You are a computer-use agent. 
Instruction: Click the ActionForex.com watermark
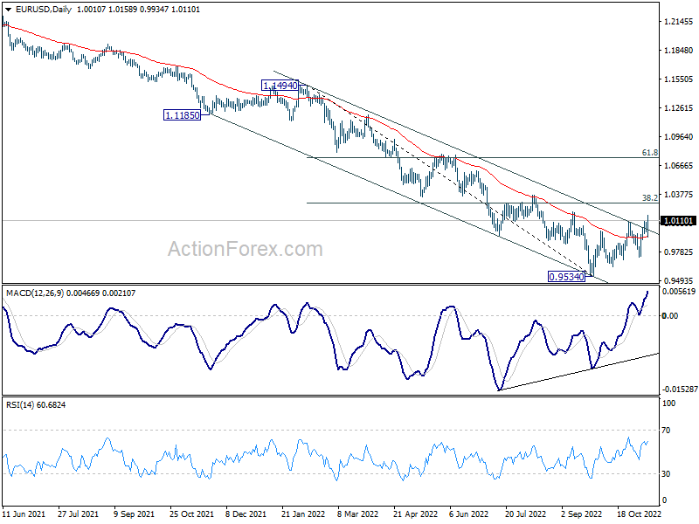[246, 249]
